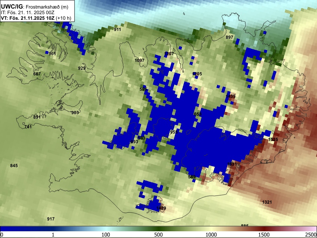
Task: Click the UWC/IG Frostmarkshæð title text
Action: tap(35, 7)
